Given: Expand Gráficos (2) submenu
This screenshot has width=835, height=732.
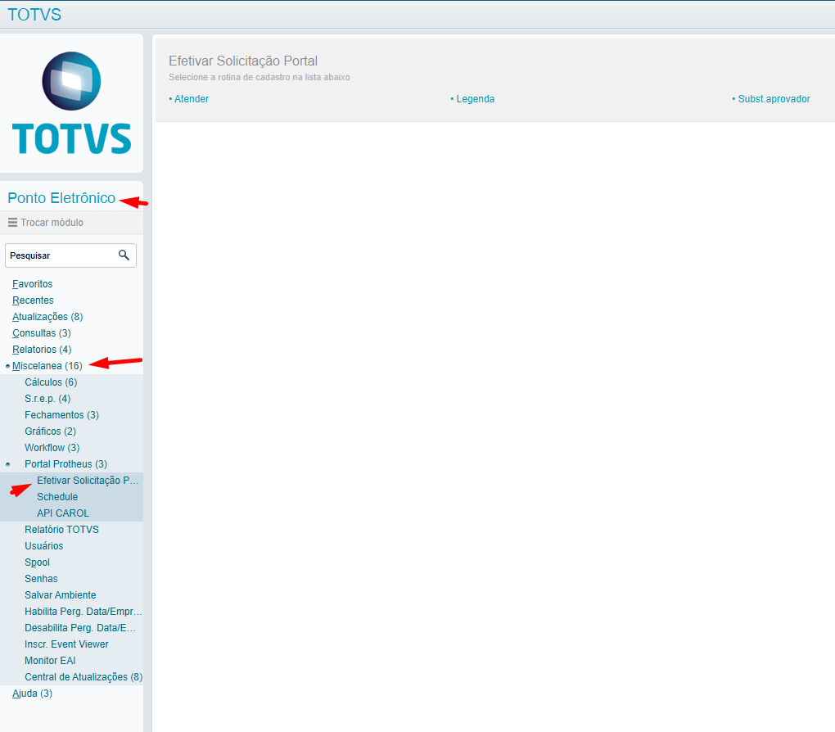Looking at the screenshot, I should pyautogui.click(x=50, y=432).
